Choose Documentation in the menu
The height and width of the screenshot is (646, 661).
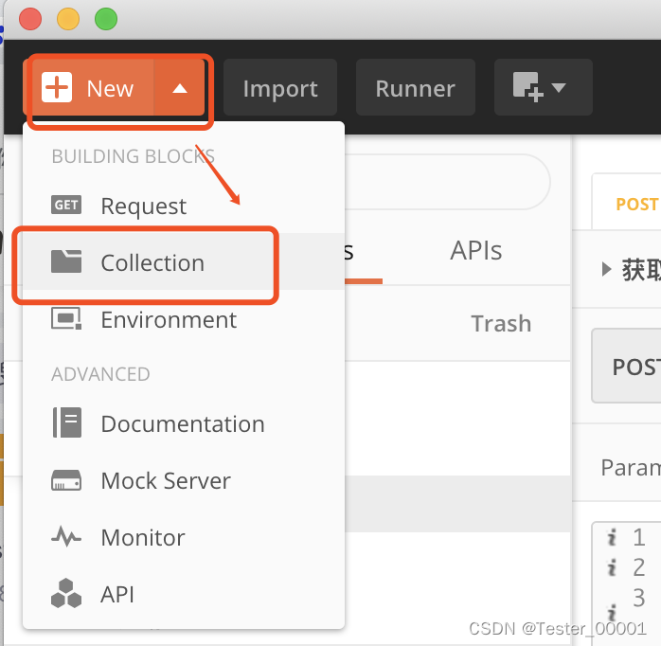coord(184,423)
